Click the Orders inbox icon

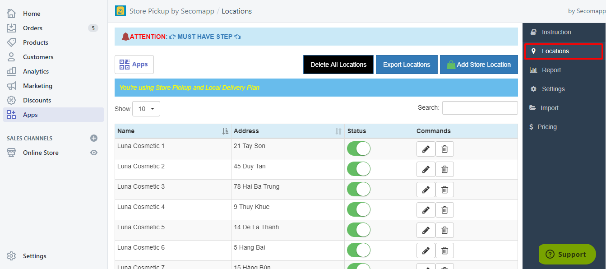tap(11, 28)
